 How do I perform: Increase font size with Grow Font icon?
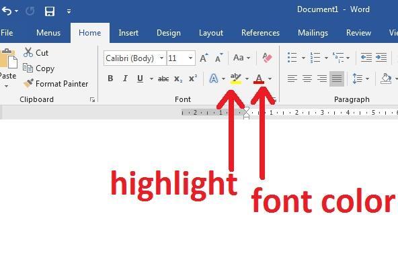(x=204, y=58)
